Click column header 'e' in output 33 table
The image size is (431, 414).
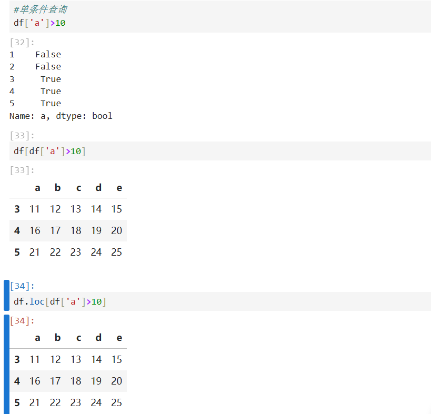(119, 188)
